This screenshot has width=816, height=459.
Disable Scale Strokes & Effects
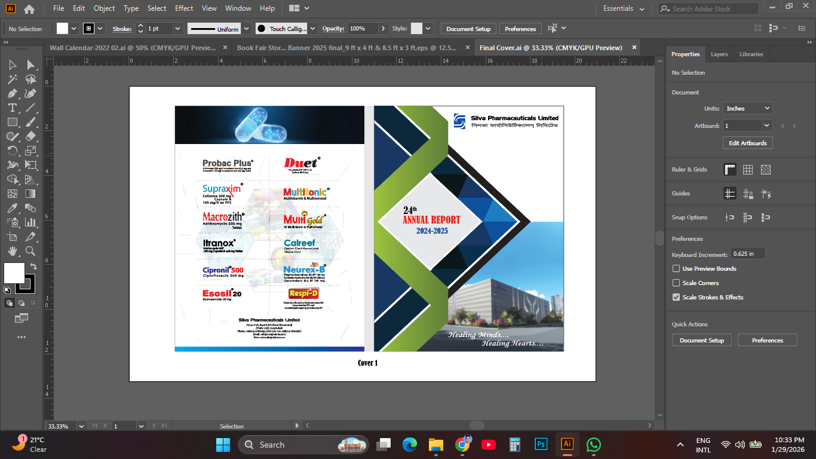[x=676, y=297]
